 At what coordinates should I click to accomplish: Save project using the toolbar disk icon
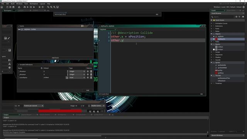click(14, 7)
